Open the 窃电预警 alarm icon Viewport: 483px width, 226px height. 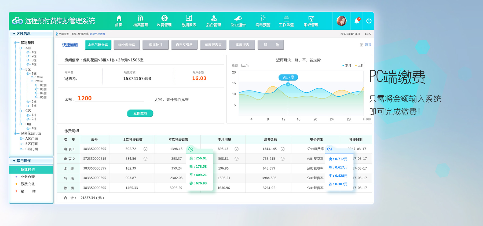coord(263,18)
